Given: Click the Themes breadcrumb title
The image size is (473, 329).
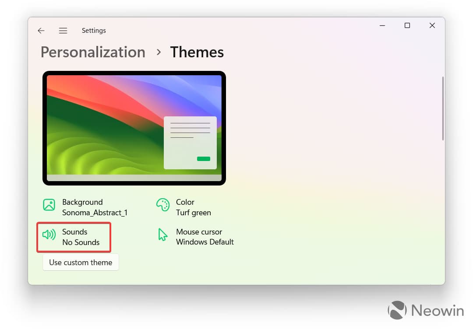Looking at the screenshot, I should coord(197,52).
